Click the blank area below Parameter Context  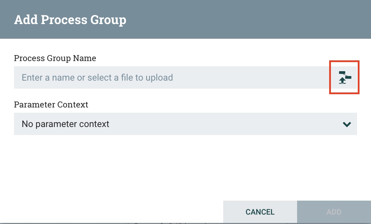[185, 164]
